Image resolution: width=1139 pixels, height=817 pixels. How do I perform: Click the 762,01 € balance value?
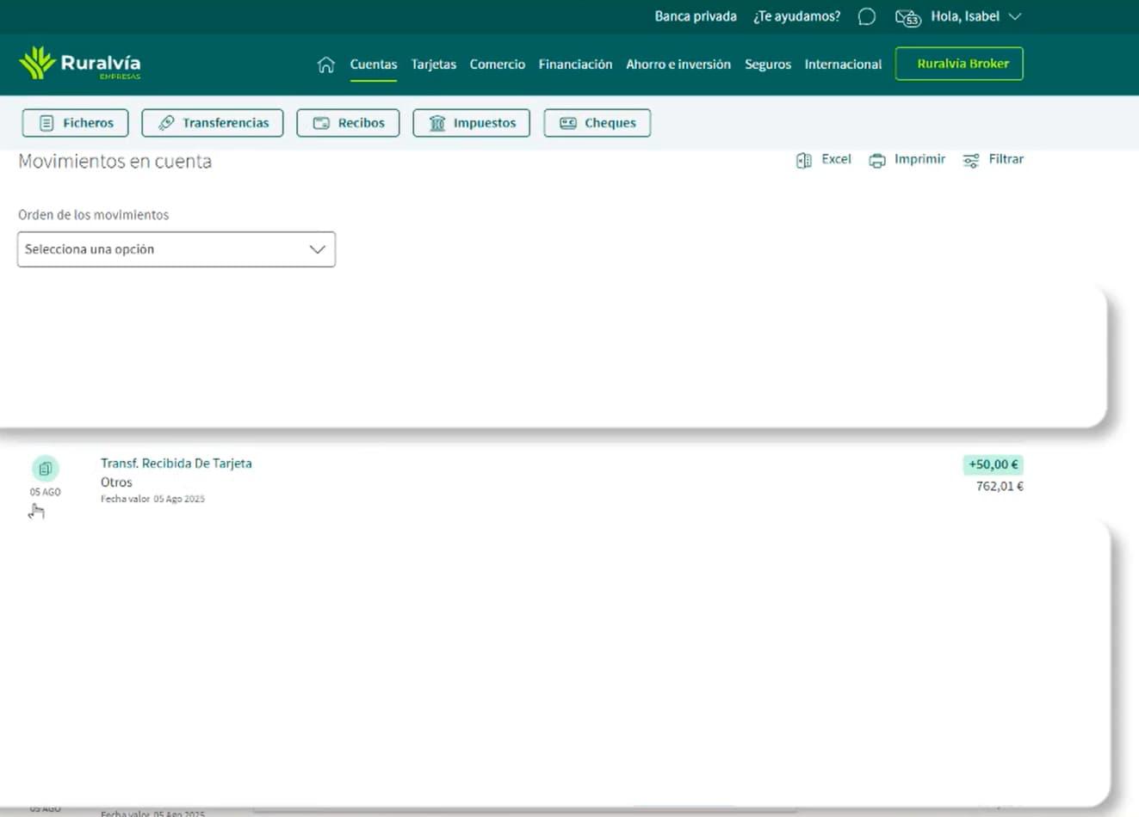pos(1000,487)
